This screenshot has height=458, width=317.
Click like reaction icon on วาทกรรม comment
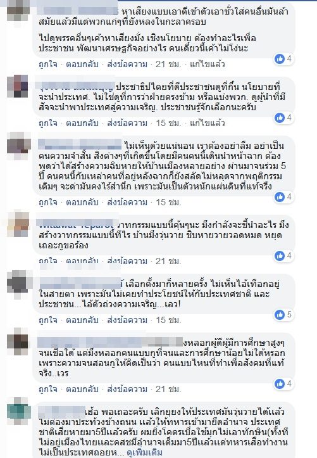[x=280, y=256]
